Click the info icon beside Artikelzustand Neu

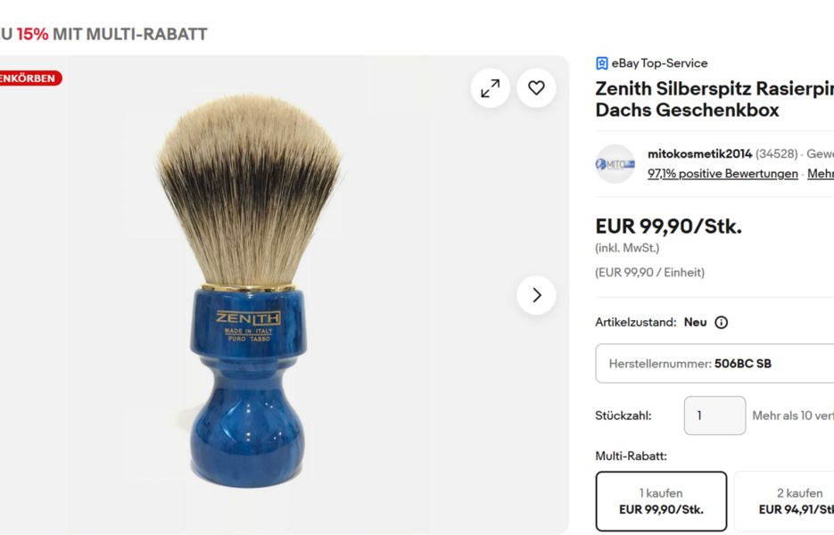tap(722, 322)
